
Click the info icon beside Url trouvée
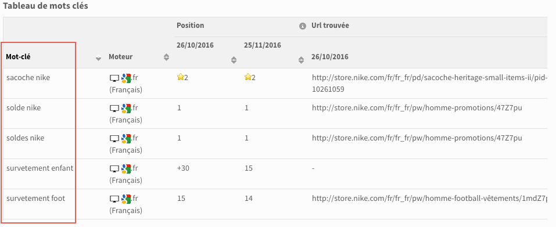tap(302, 26)
